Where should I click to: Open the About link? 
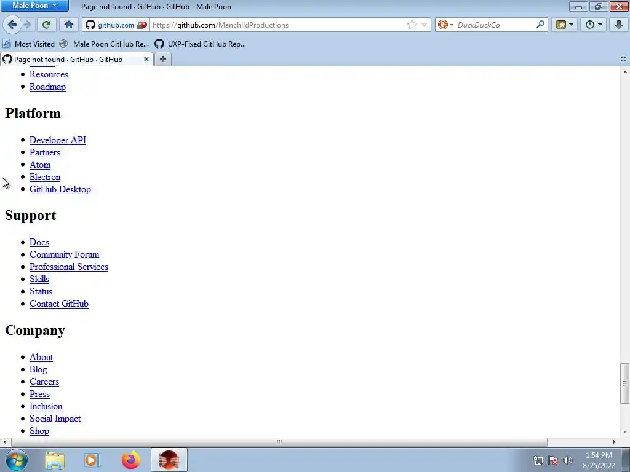(x=41, y=357)
